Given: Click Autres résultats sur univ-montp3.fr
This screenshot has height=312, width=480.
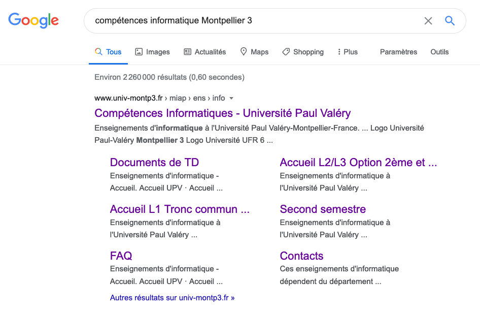Looking at the screenshot, I should click(x=173, y=298).
